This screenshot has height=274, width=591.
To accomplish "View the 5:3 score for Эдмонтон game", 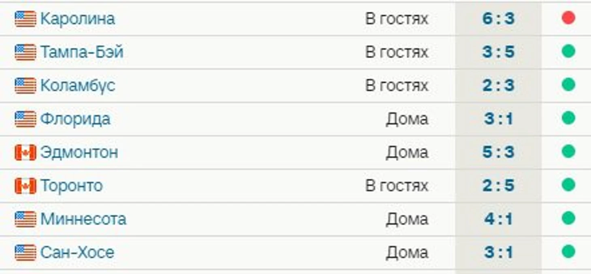I will click(498, 152).
